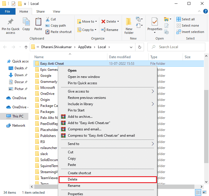Choose Open in new window
Screen dimensions: 209x196
pos(107,77)
